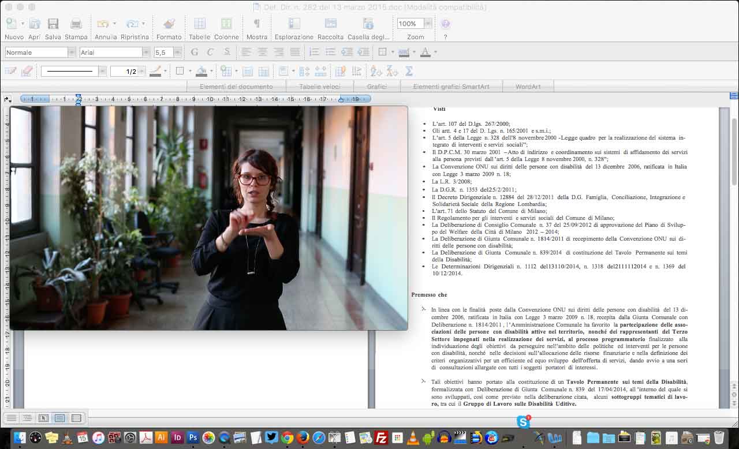Image resolution: width=739 pixels, height=449 pixels.
Task: Expand the Normale style dropdown
Action: 72,53
